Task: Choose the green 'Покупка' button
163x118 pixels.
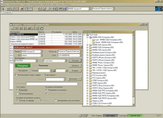Action: (x=23, y=66)
